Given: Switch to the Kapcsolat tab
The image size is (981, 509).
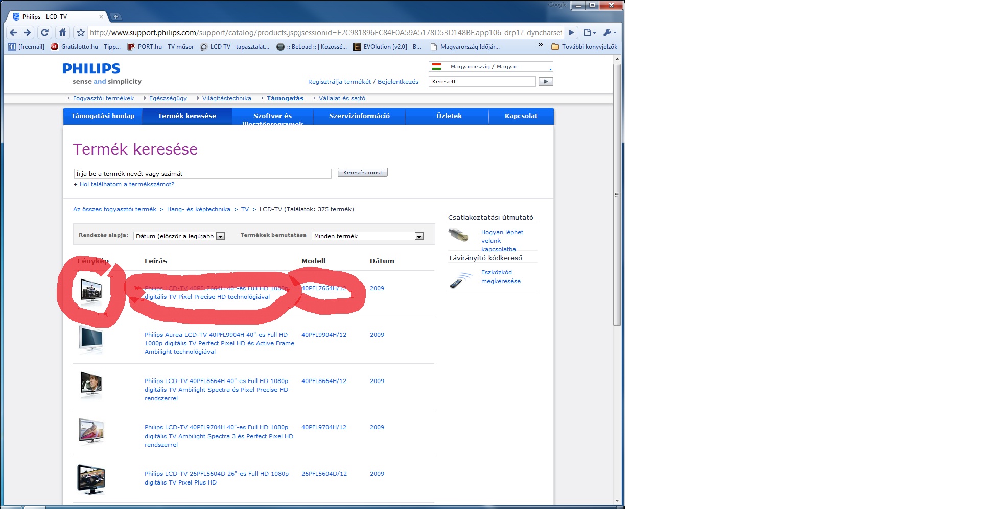Looking at the screenshot, I should pos(521,116).
